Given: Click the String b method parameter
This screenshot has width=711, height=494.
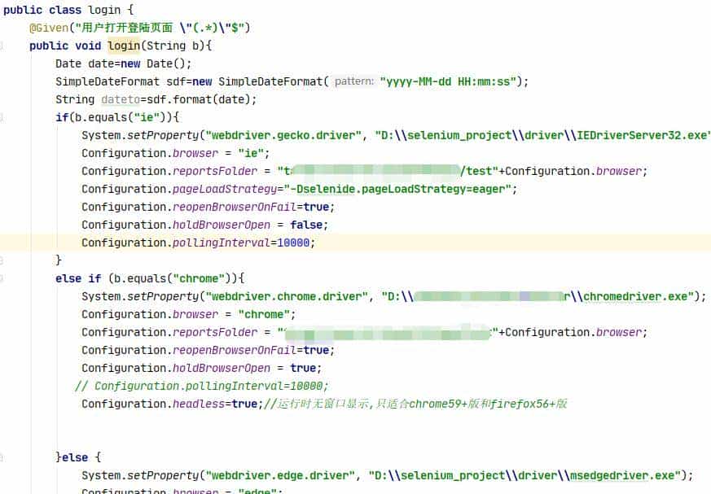Looking at the screenshot, I should (x=173, y=46).
